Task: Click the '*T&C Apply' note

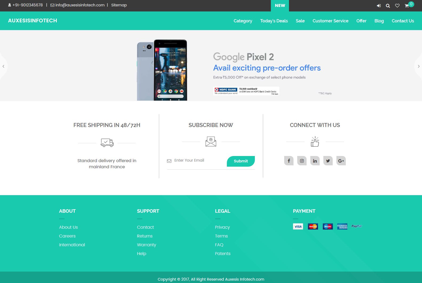Action: [x=325, y=93]
